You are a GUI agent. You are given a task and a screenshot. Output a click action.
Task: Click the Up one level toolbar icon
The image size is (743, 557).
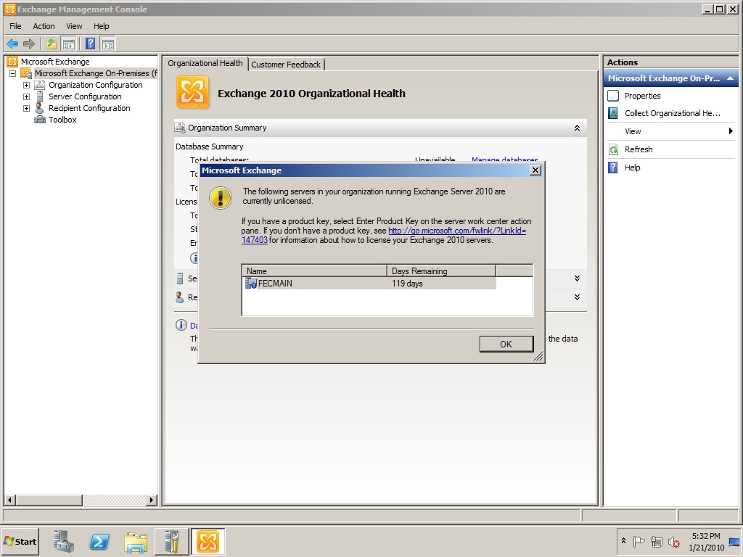pyautogui.click(x=52, y=44)
